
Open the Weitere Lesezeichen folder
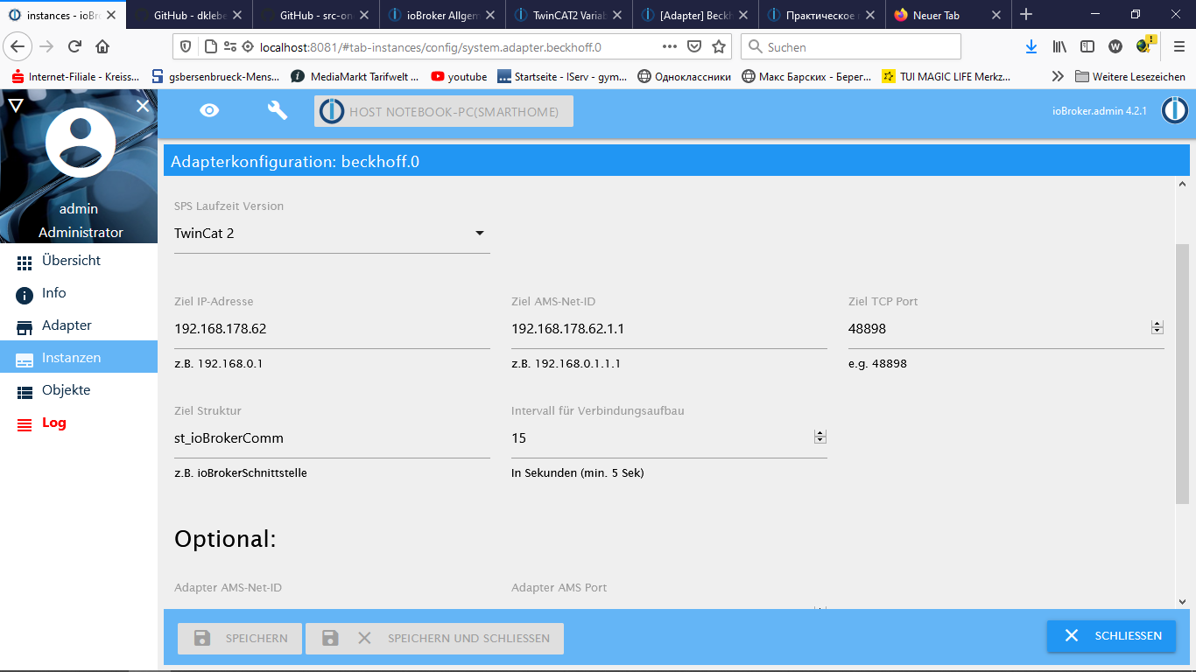1130,77
